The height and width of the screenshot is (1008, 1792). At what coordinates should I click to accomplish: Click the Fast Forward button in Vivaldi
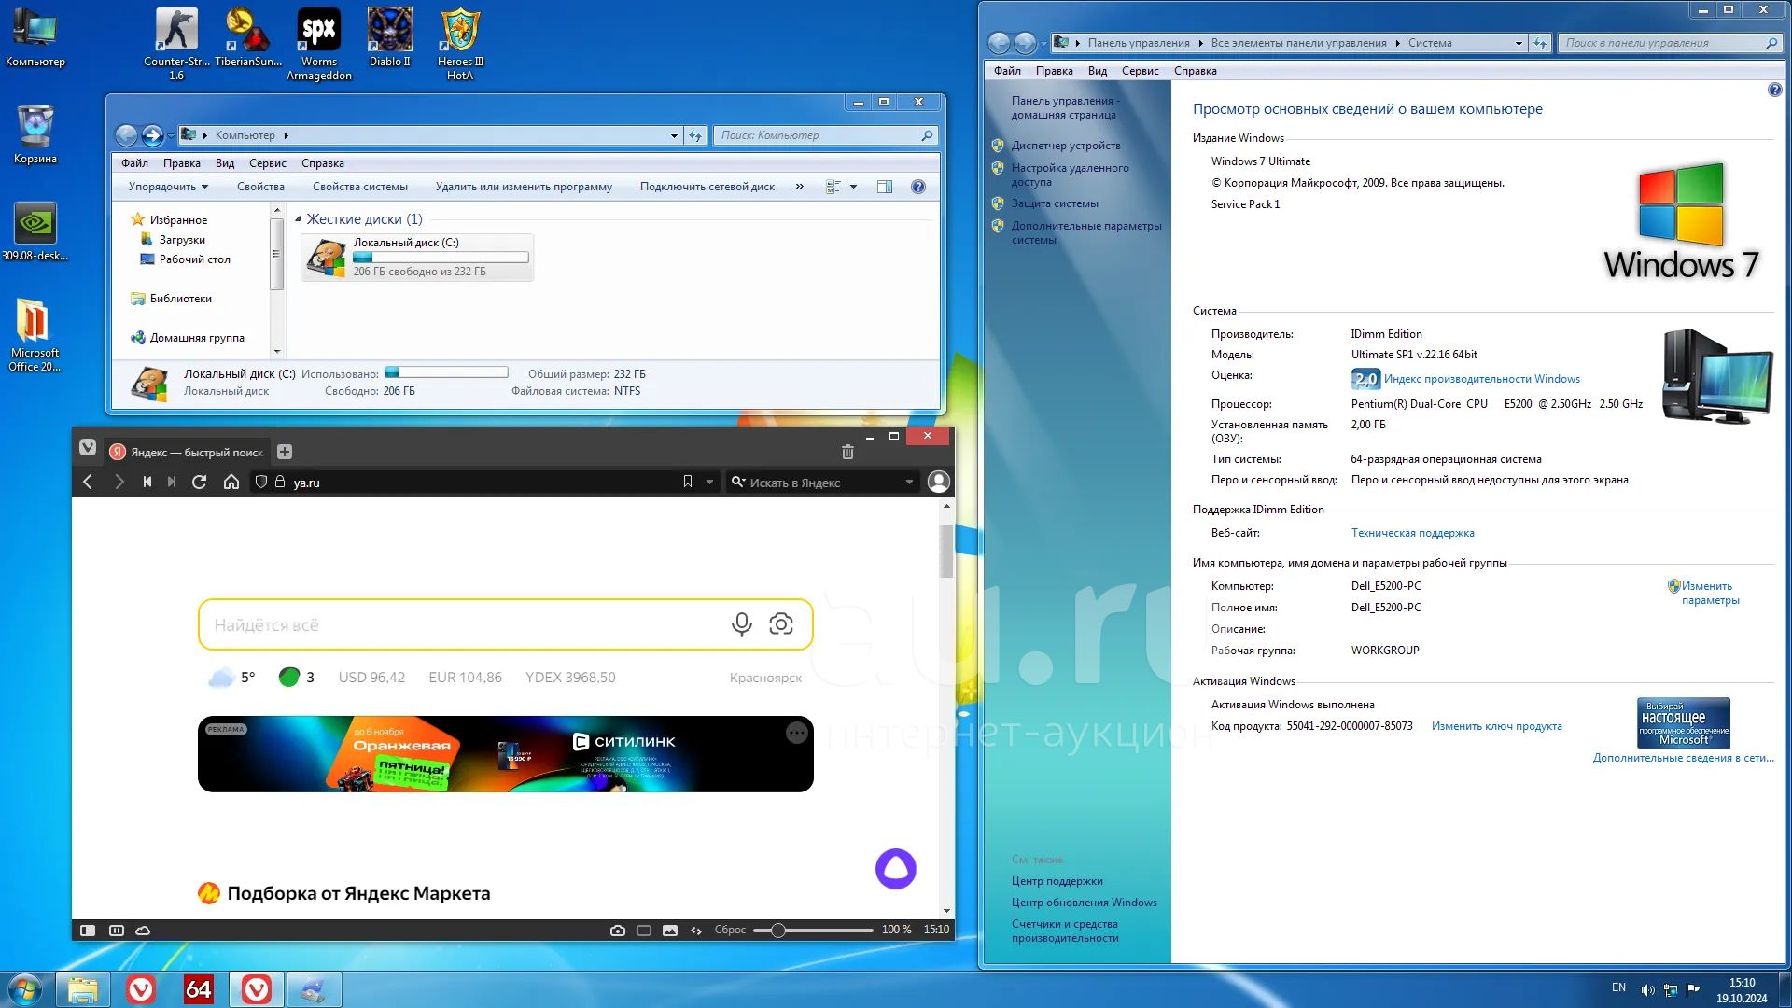click(x=172, y=482)
